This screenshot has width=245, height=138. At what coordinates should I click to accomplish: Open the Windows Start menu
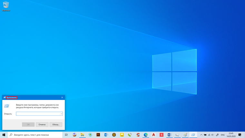coord(4,135)
